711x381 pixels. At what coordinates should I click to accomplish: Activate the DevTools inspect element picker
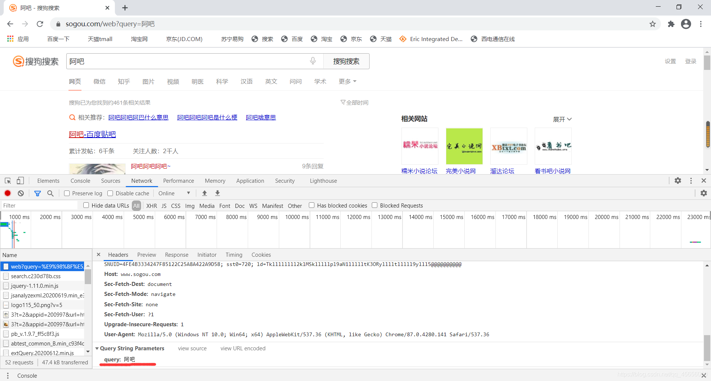(x=8, y=181)
